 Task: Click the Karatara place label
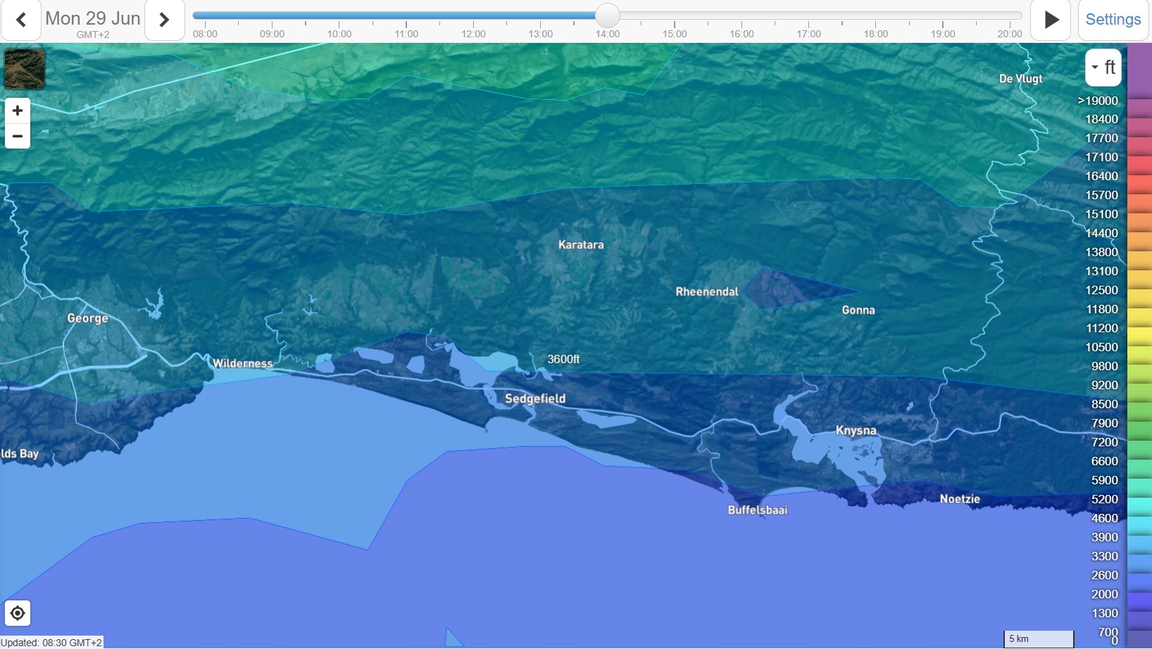pyautogui.click(x=581, y=245)
